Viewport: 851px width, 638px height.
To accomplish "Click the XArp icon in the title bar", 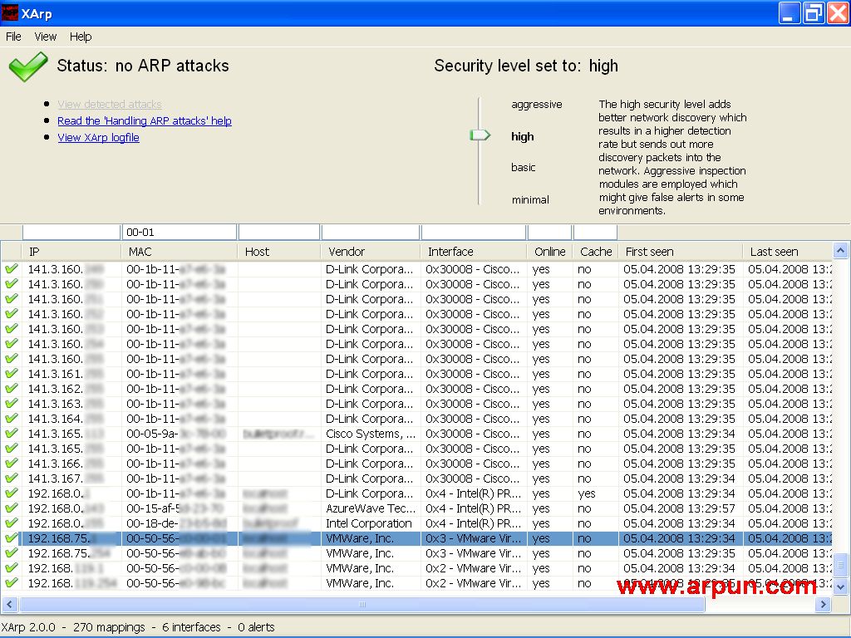I will (10, 12).
